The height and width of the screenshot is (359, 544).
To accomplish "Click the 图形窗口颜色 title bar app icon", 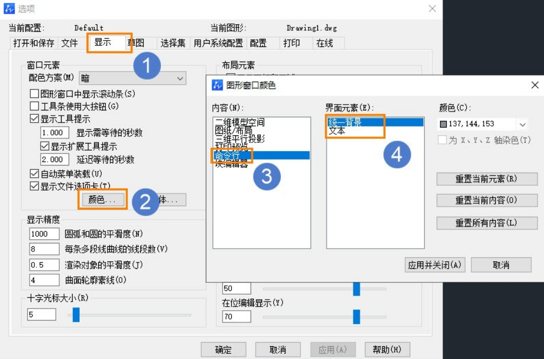I will click(217, 85).
